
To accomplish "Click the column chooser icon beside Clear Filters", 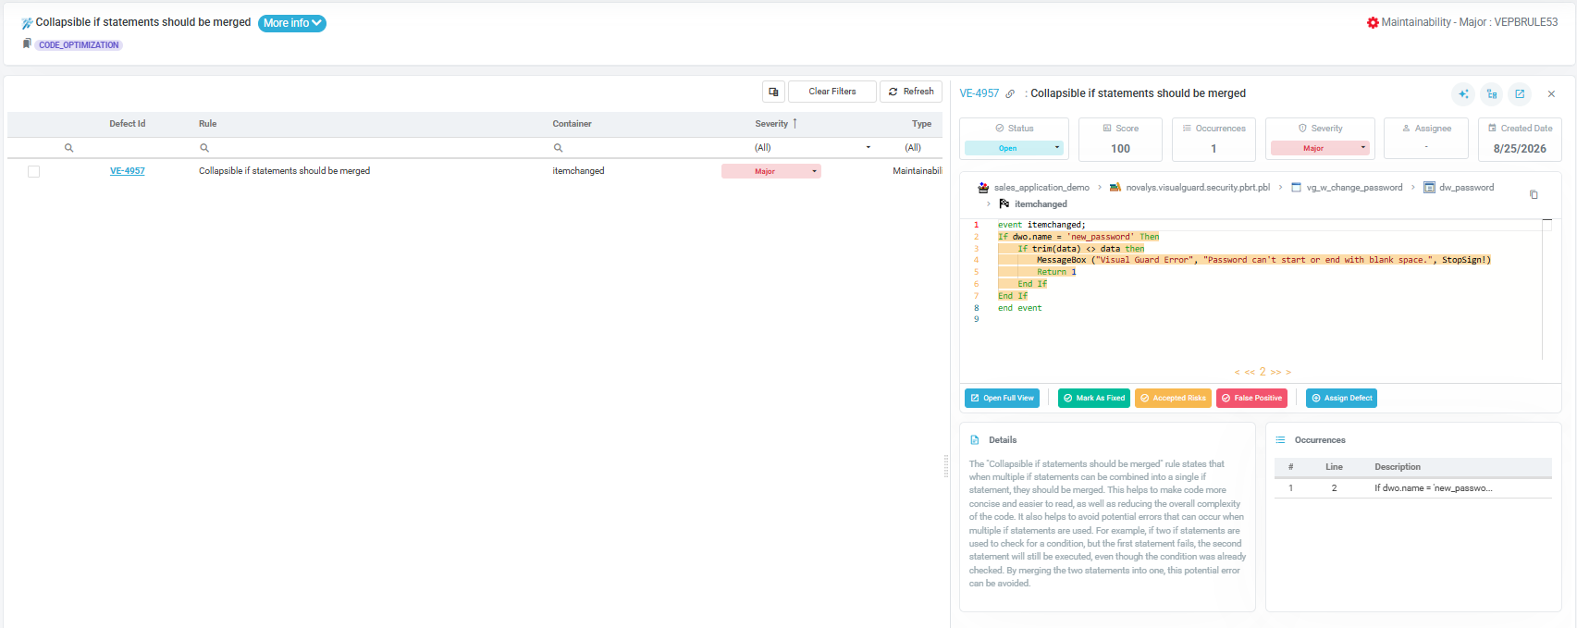I will pos(773,92).
